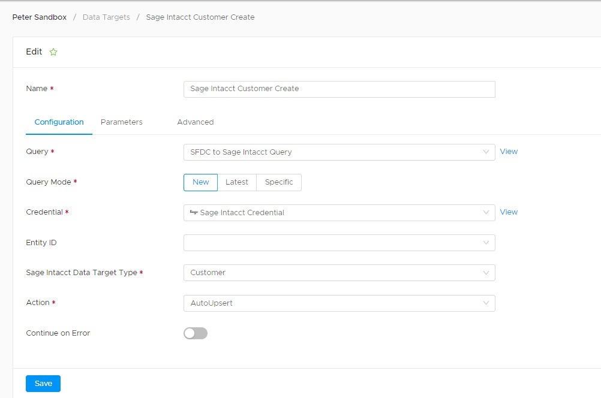This screenshot has height=398, width=601.
Task: Click the View link beside Query
Action: [x=509, y=152]
